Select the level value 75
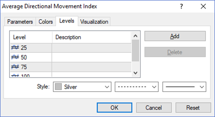Screen dimensions: 215x117 24,67
